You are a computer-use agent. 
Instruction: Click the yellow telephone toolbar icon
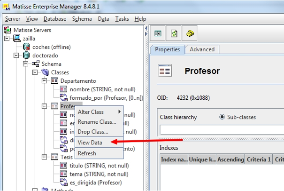pyautogui.click(x=190, y=33)
